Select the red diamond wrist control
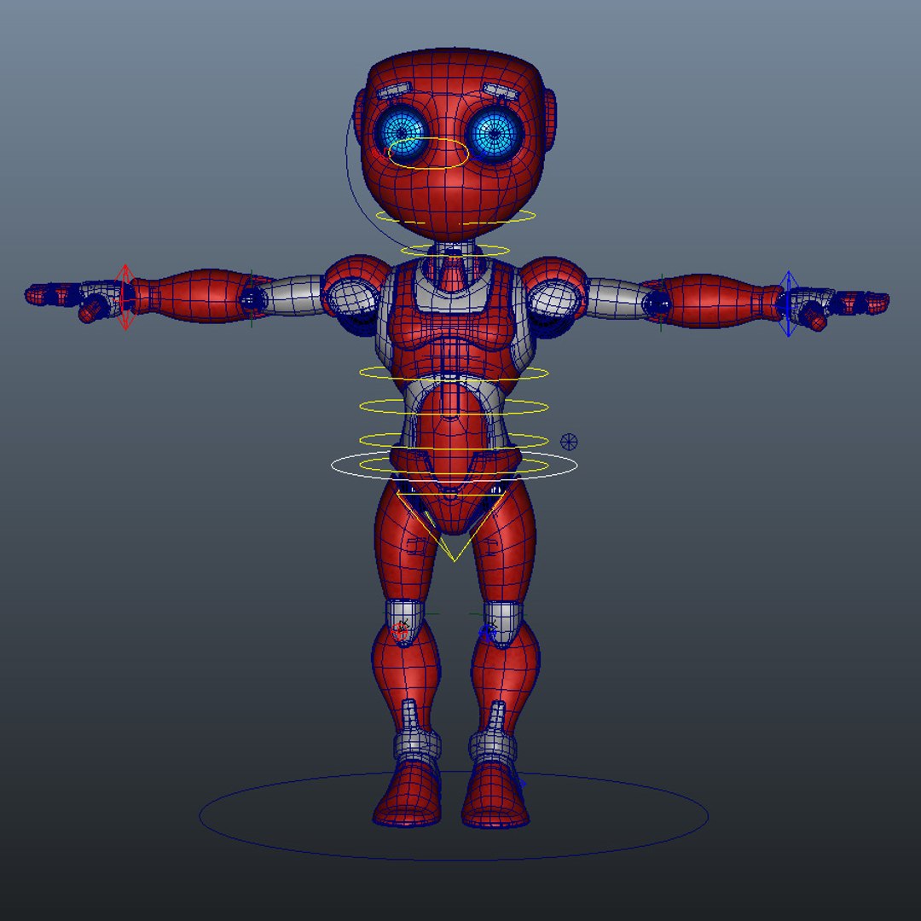The image size is (921, 921). [125, 298]
